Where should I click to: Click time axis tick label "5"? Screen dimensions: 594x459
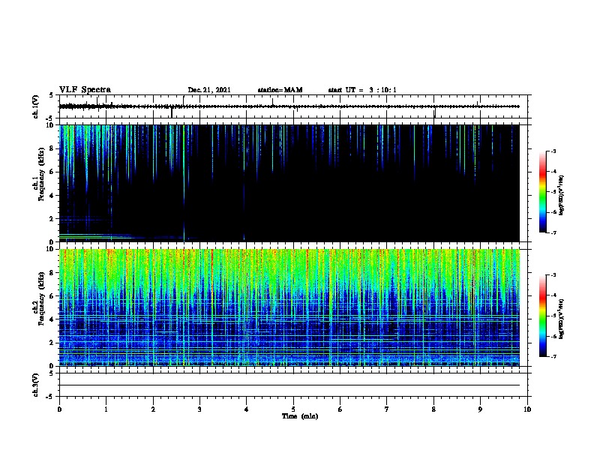[293, 409]
